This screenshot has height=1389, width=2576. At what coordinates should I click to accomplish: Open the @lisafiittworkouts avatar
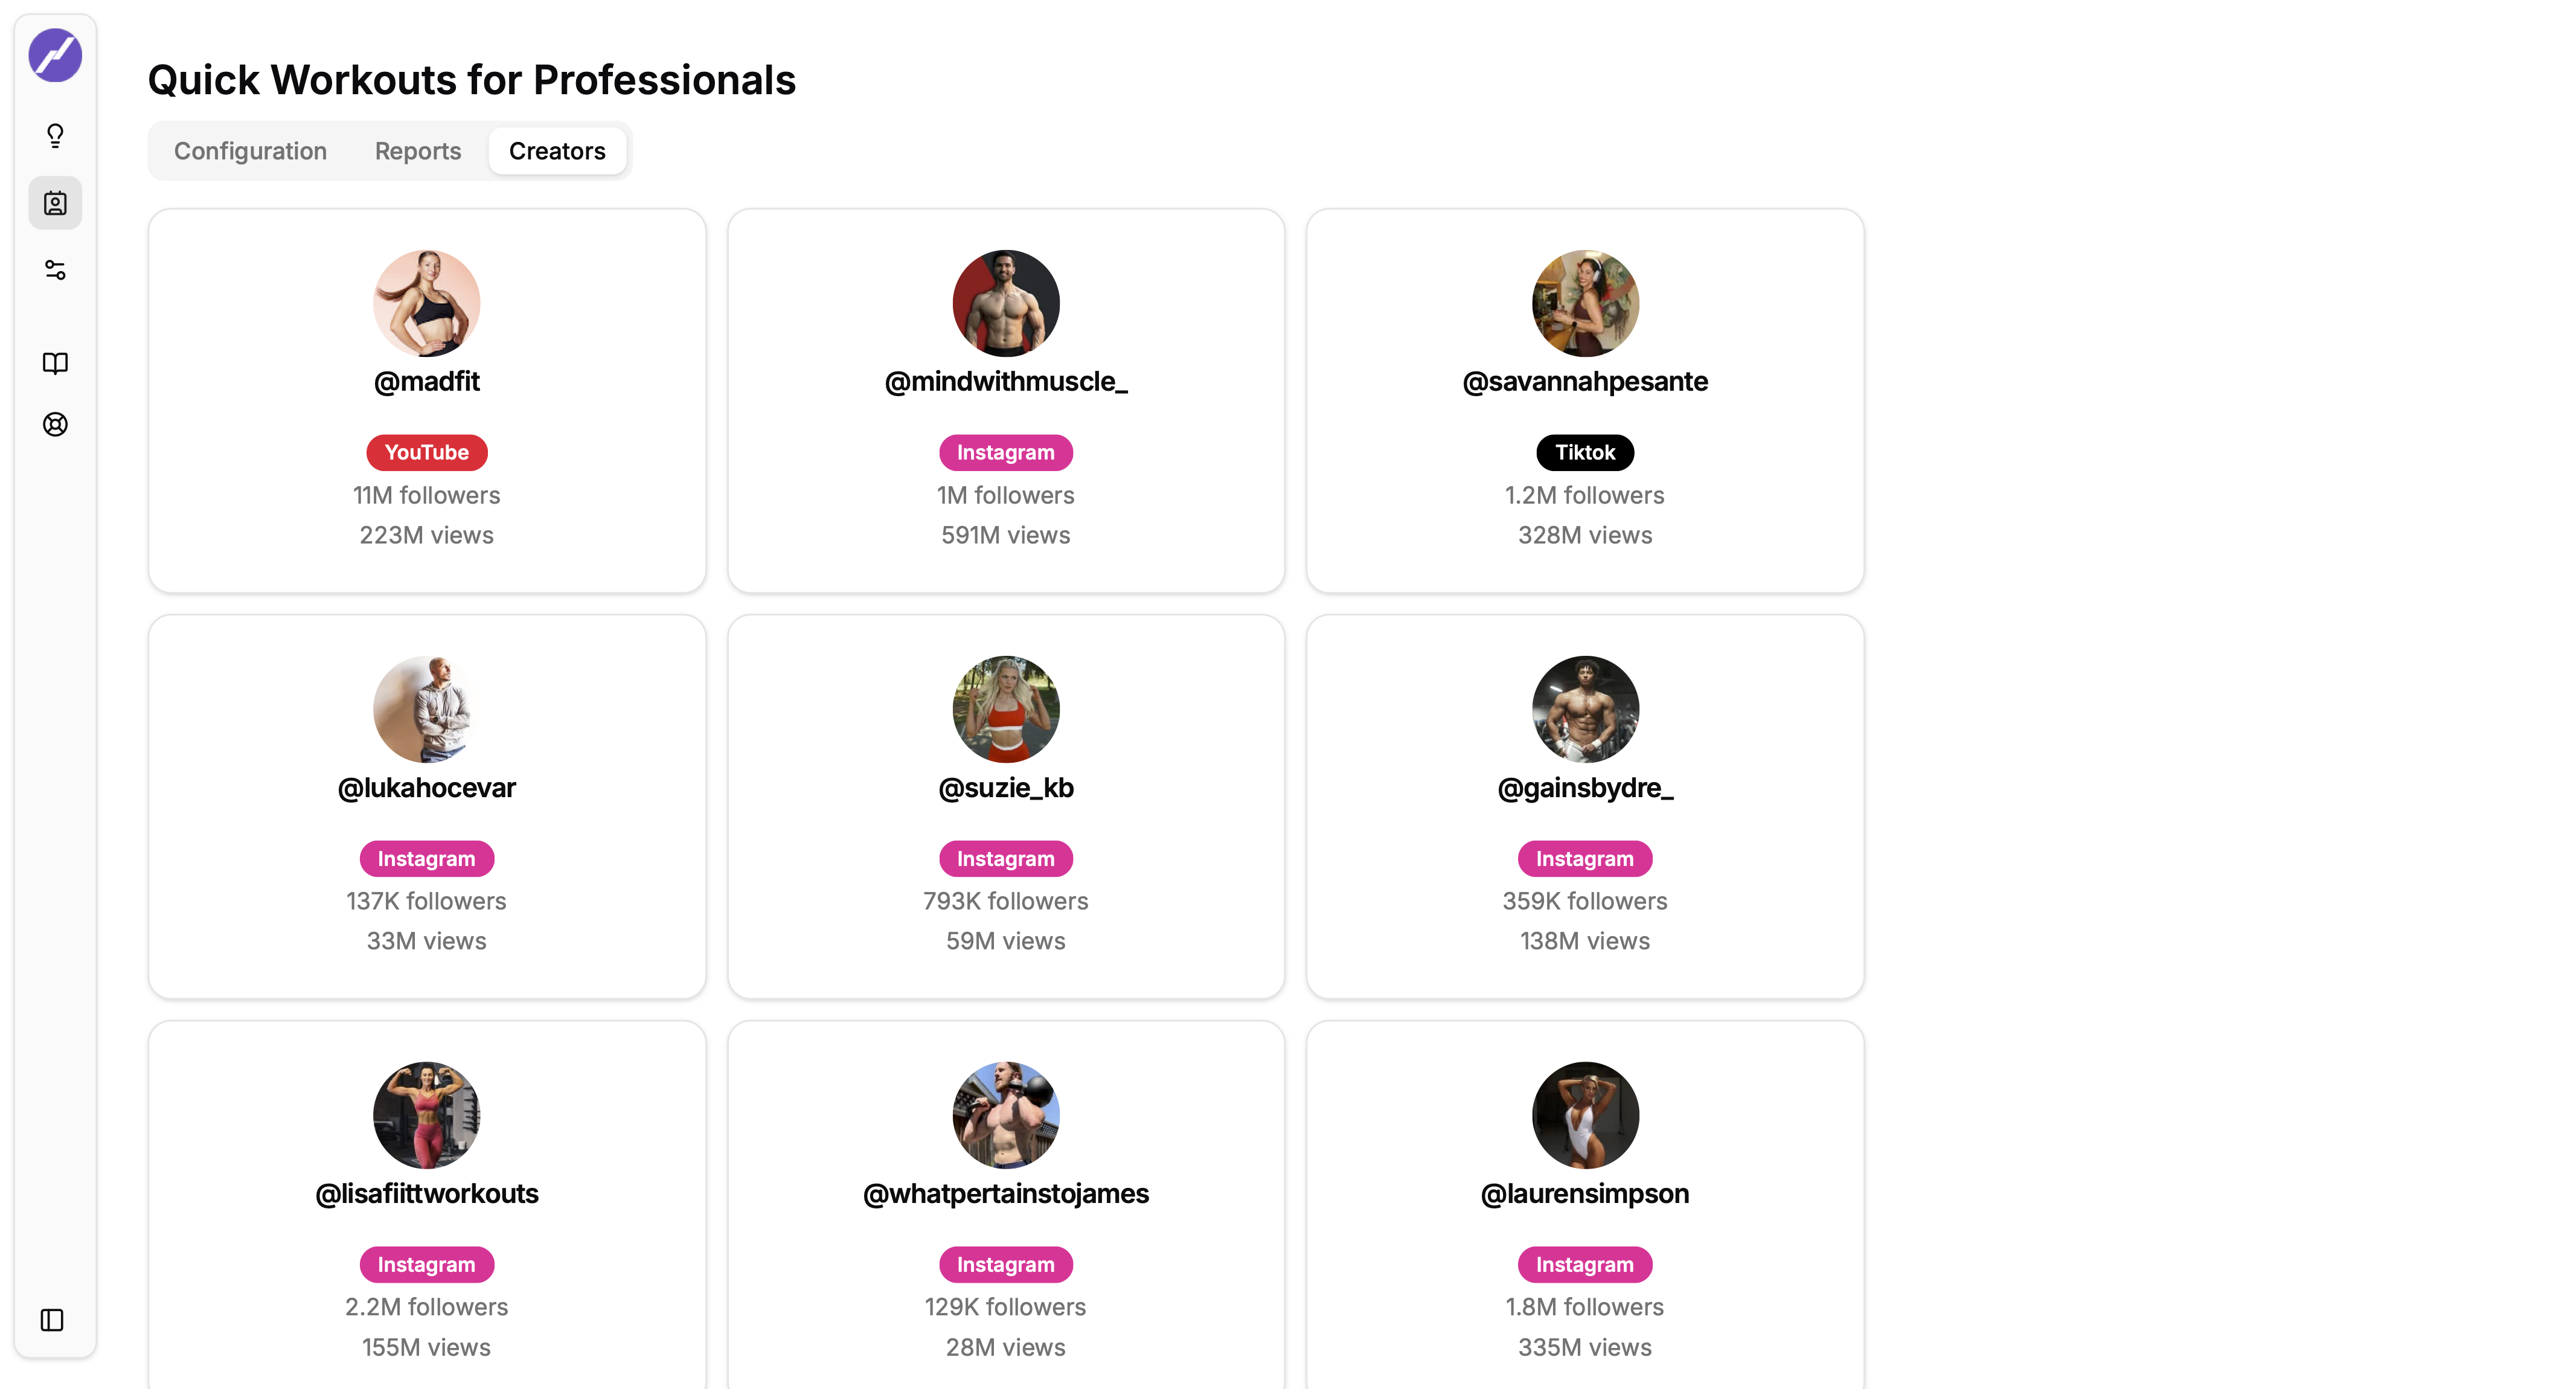point(427,1115)
